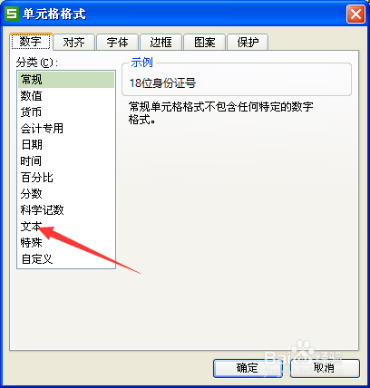Switch to the 数字 tab
The height and width of the screenshot is (388, 370).
tap(31, 42)
